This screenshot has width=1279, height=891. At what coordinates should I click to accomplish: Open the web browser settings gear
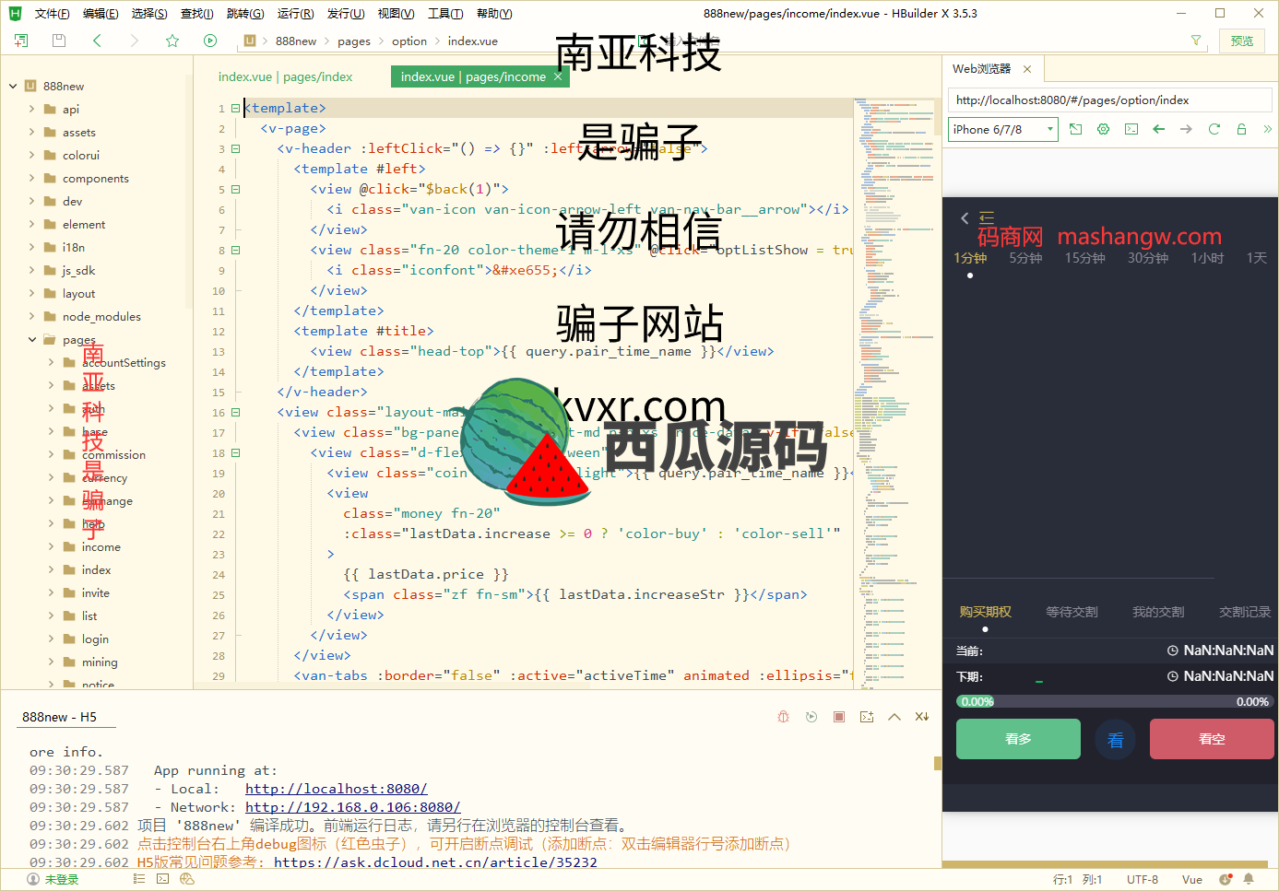(x=1104, y=129)
